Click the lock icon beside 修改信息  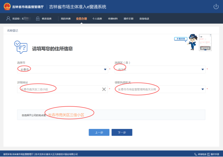click(38, 18)
